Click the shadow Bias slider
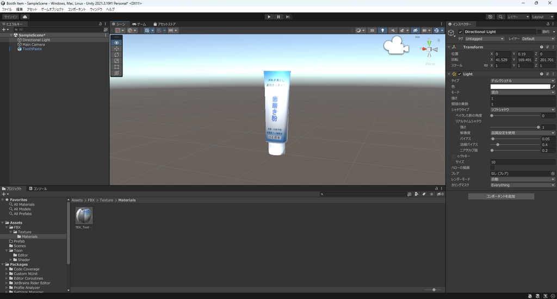Image resolution: width=557 pixels, height=299 pixels. 515,139
